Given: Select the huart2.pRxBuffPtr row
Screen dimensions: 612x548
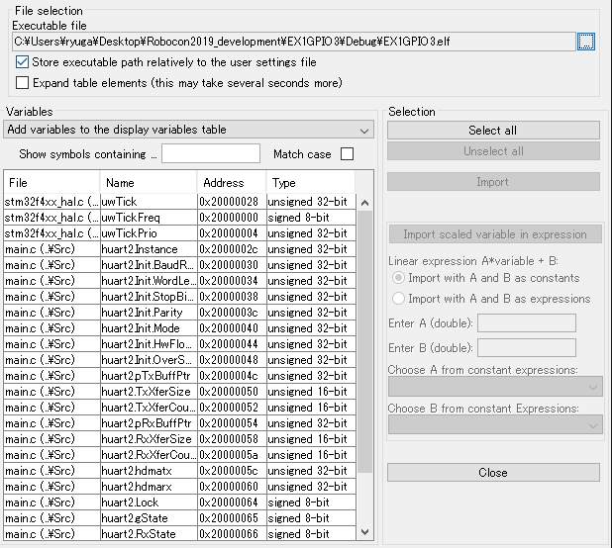Looking at the screenshot, I should [x=180, y=423].
